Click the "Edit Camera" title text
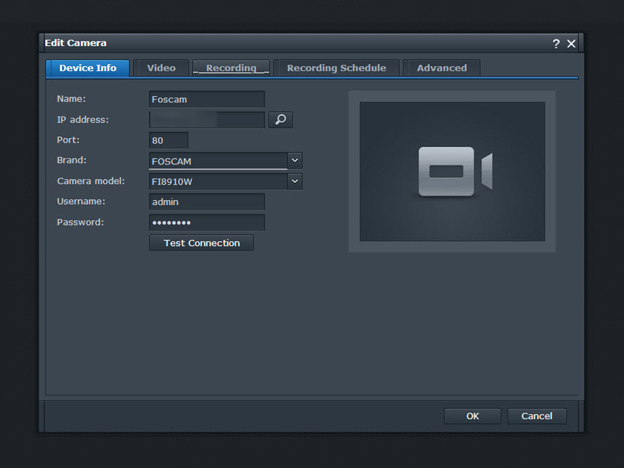This screenshot has height=468, width=624. tap(76, 43)
